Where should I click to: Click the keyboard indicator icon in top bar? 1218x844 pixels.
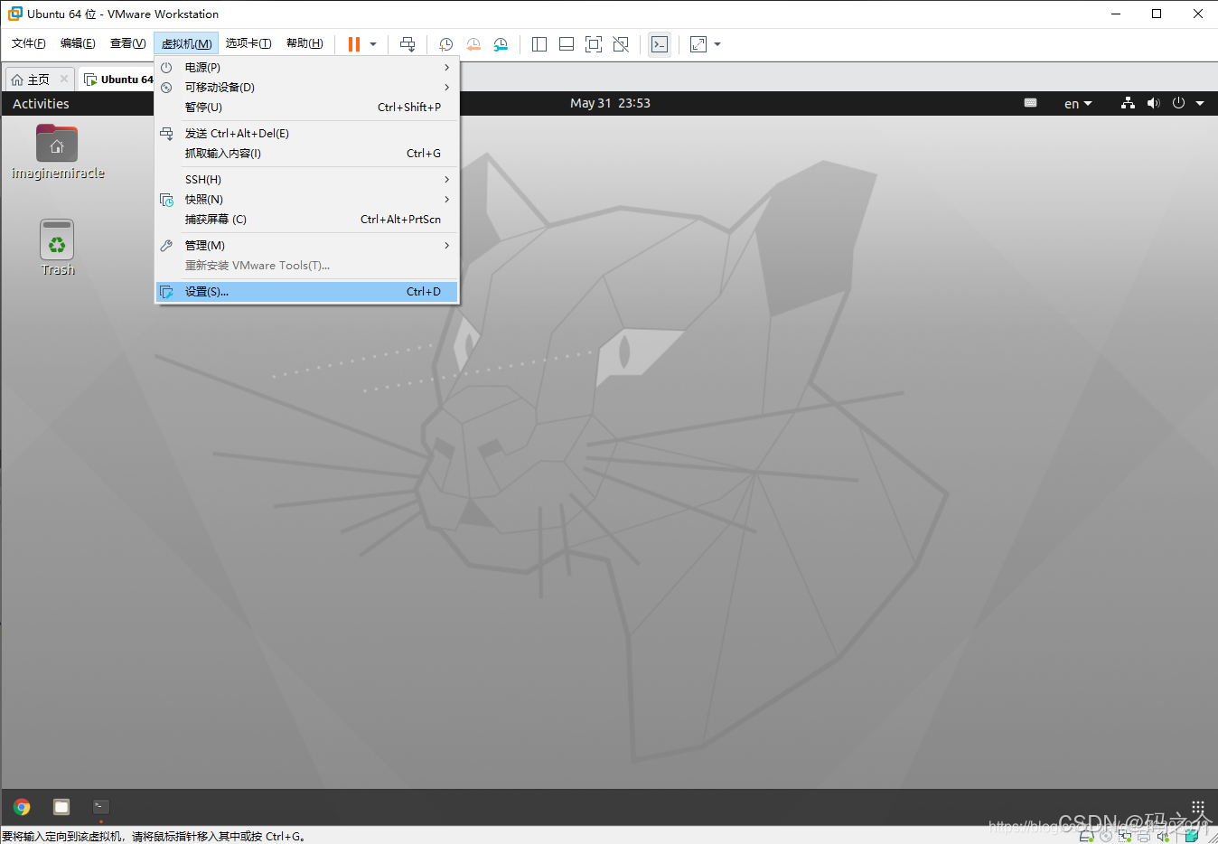coord(1030,103)
